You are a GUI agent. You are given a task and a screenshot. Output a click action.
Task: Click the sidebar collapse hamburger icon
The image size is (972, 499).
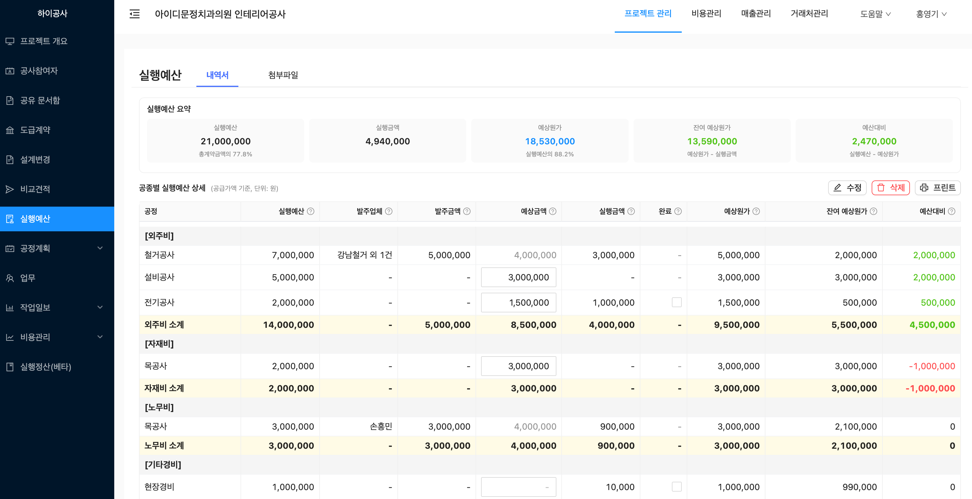click(134, 14)
